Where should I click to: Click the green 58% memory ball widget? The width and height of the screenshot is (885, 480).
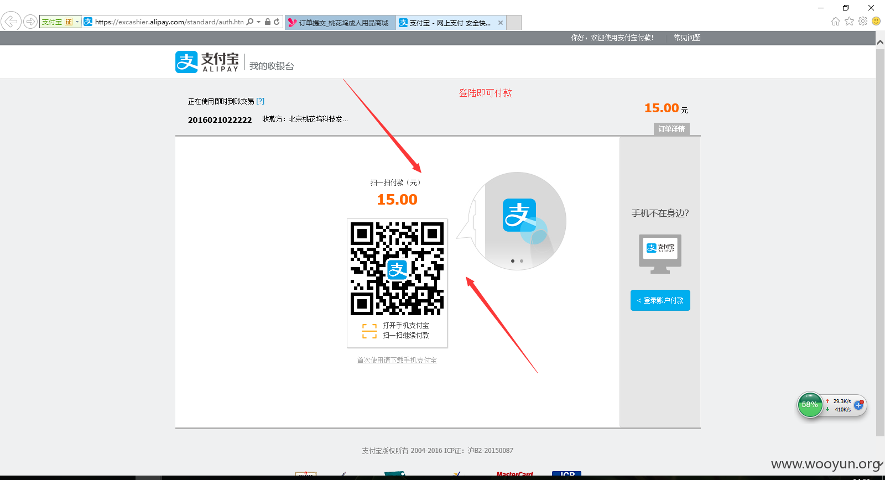[x=810, y=405]
